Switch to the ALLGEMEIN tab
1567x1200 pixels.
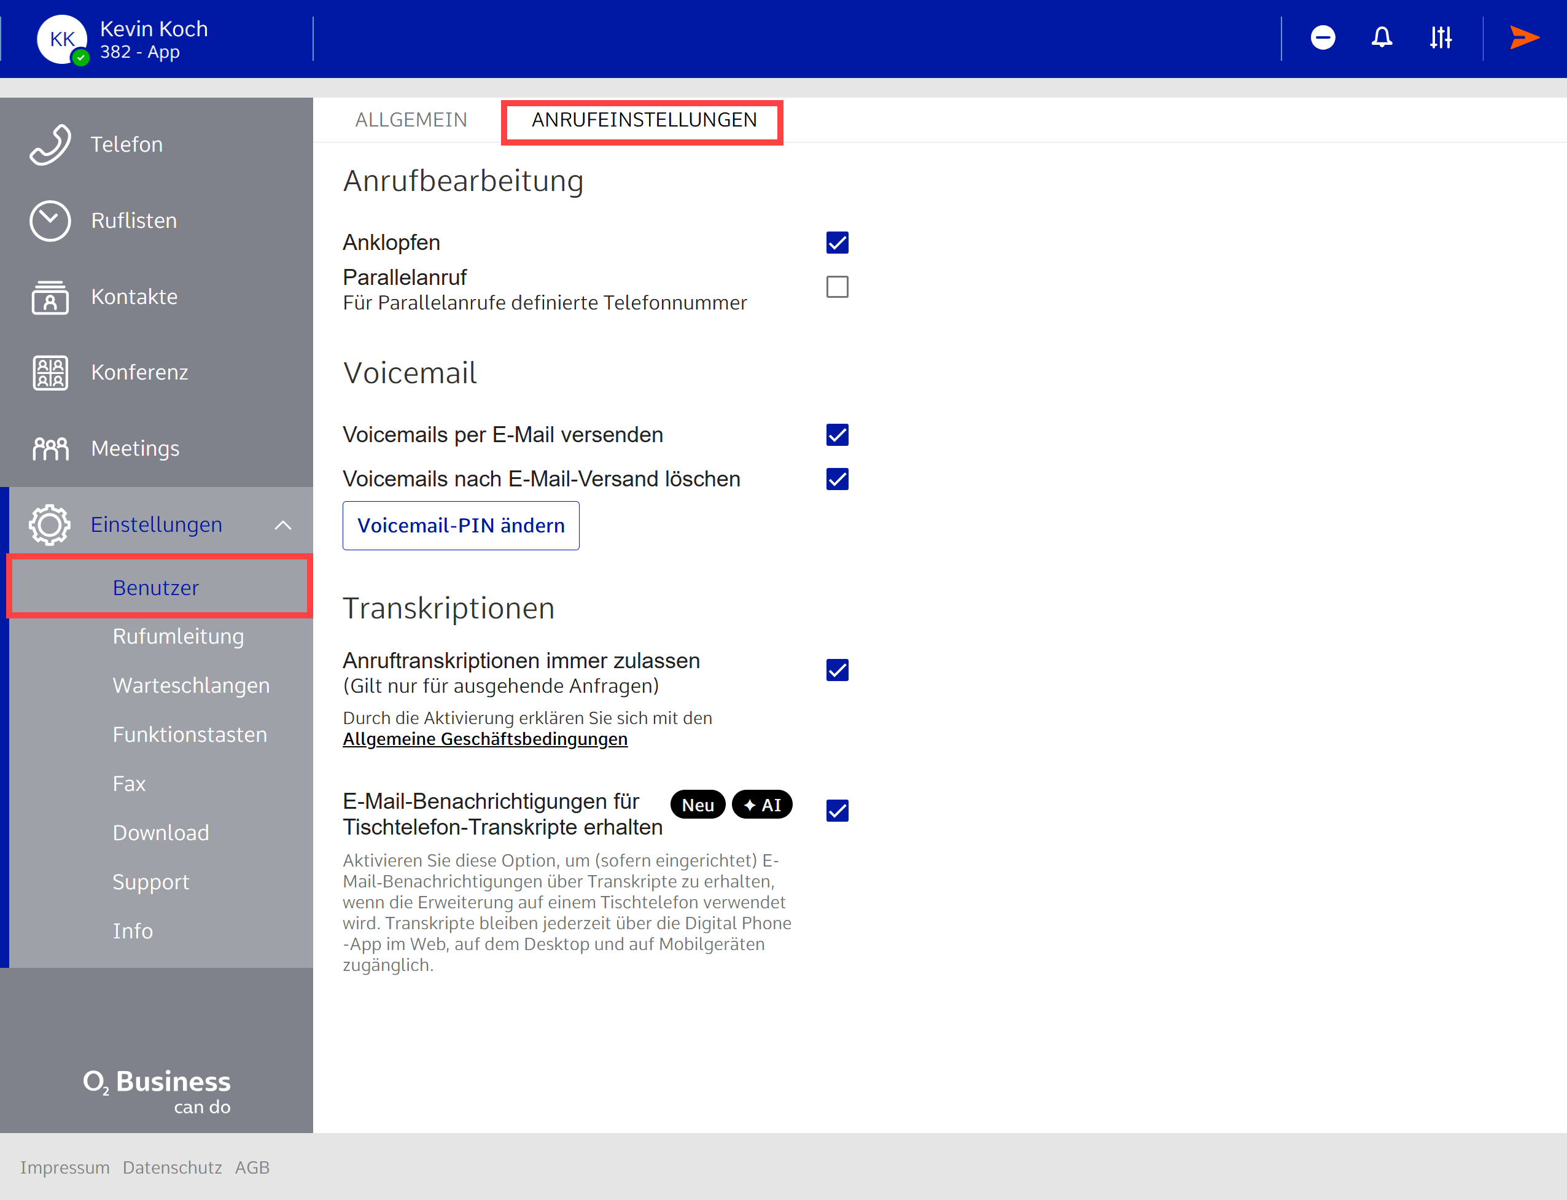[411, 120]
